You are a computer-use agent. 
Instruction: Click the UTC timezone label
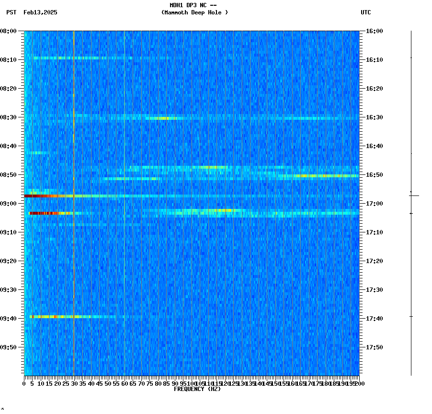point(365,13)
